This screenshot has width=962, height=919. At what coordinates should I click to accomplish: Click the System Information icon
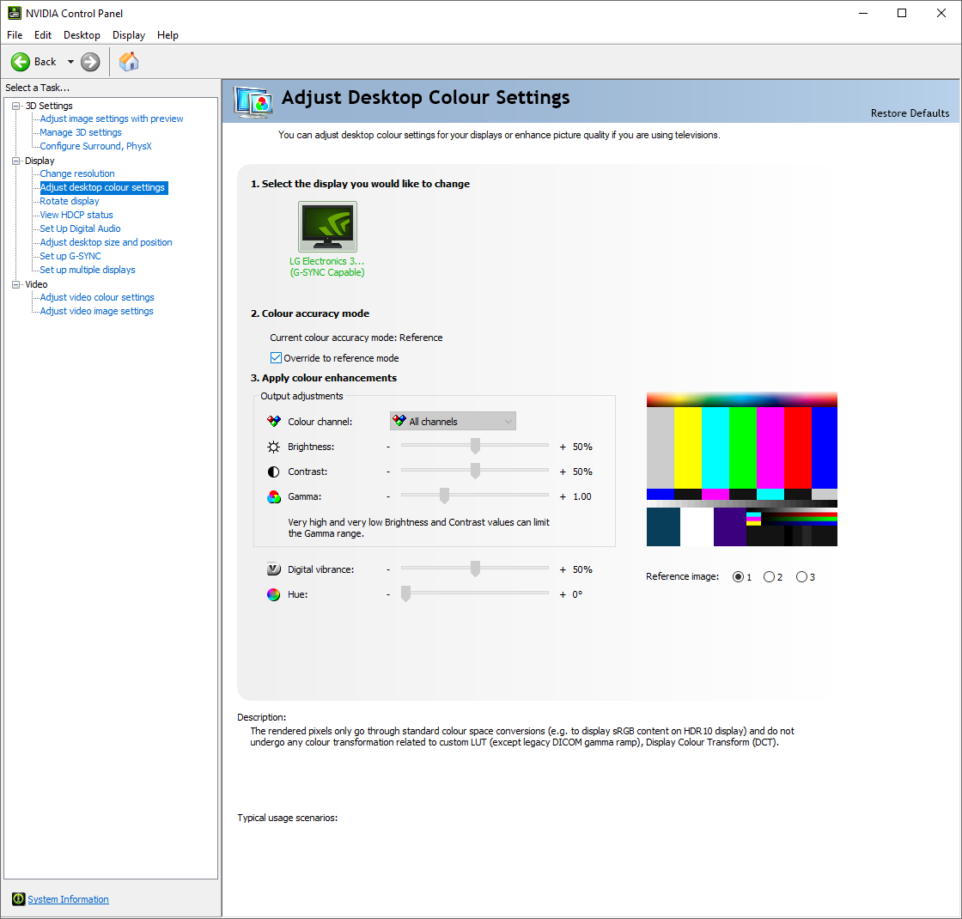click(19, 899)
